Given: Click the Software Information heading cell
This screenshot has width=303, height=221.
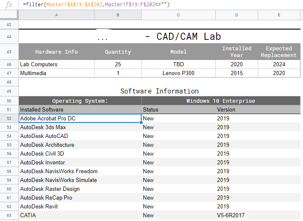Looking at the screenshot, I should tap(159, 91).
